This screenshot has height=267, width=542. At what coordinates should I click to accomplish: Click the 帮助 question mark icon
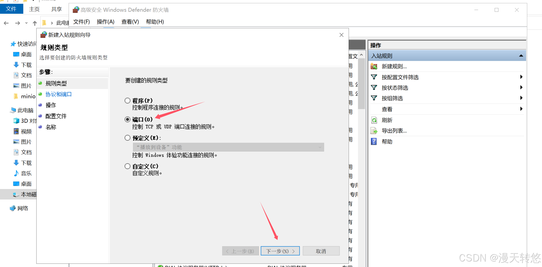(x=374, y=141)
